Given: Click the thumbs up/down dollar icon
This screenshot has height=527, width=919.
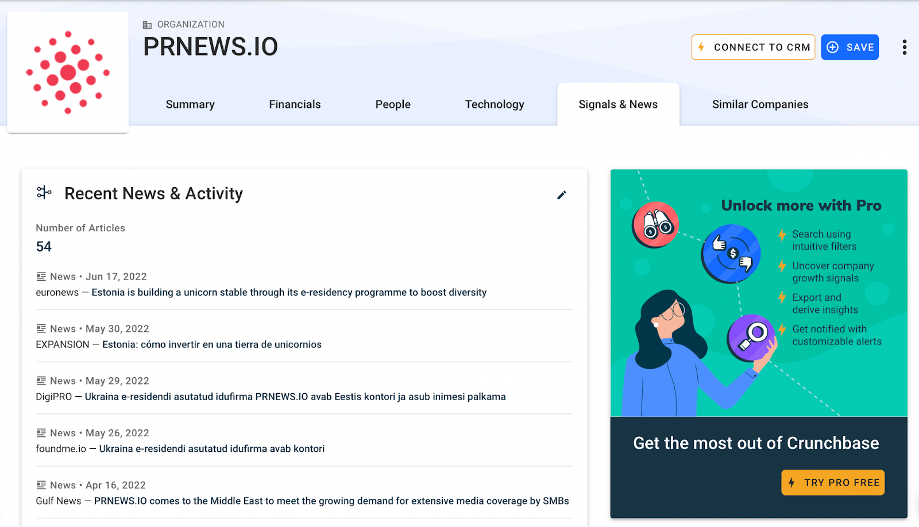Looking at the screenshot, I should [x=731, y=253].
